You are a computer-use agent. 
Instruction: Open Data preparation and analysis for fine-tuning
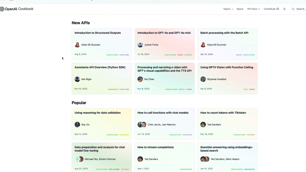[x=102, y=157]
